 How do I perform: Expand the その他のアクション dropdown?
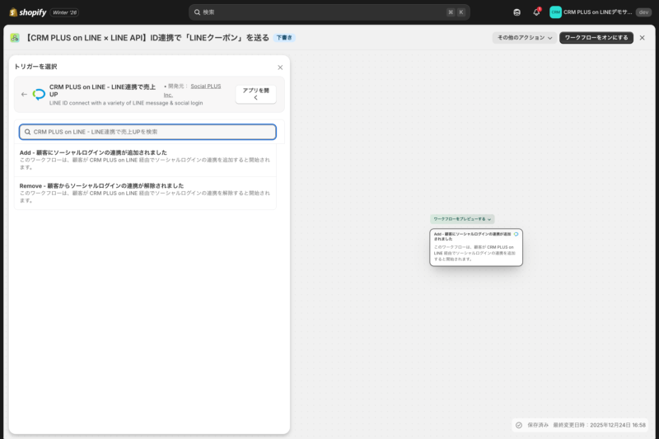tap(525, 38)
